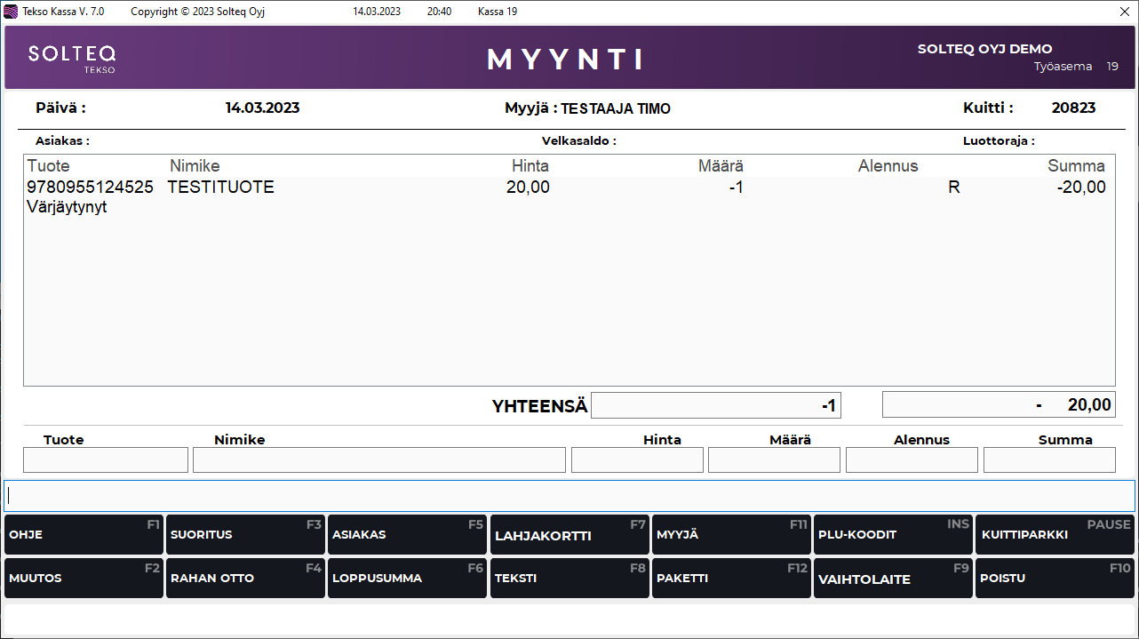This screenshot has height=639, width=1139.
Task: Click the Tekso Kassa title bar icon
Action: [12, 12]
